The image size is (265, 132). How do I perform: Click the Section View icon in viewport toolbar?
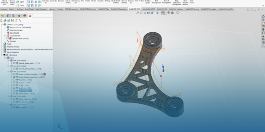click(x=148, y=13)
